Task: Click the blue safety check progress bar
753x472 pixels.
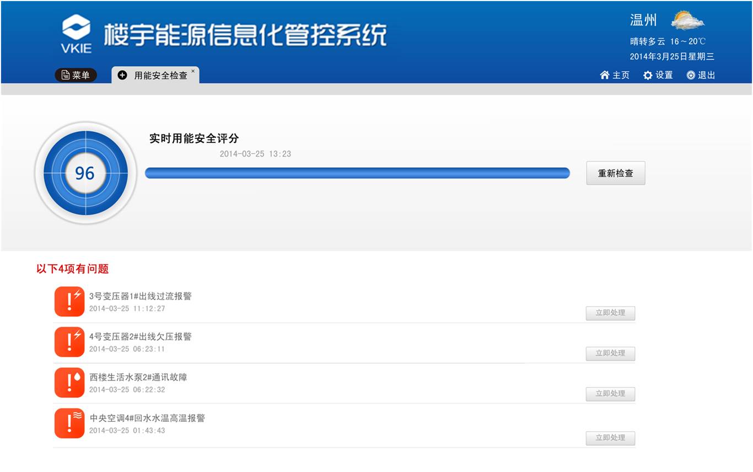Action: tap(357, 173)
